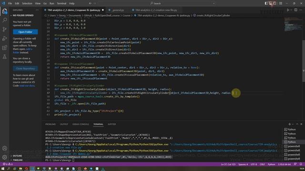This screenshot has height=171, width=305.
Task: Maximize the panel with the chevron up
Action: [297, 124]
